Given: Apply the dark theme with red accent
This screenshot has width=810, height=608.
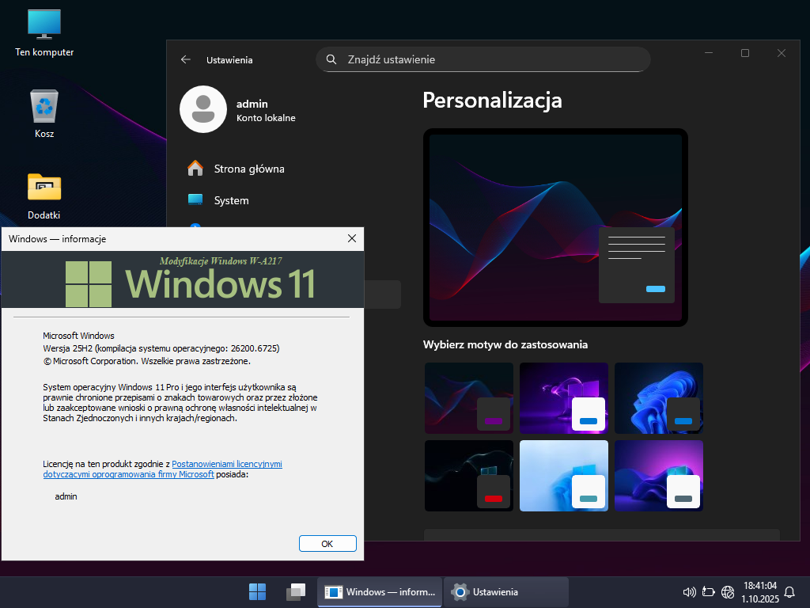Looking at the screenshot, I should (x=469, y=476).
